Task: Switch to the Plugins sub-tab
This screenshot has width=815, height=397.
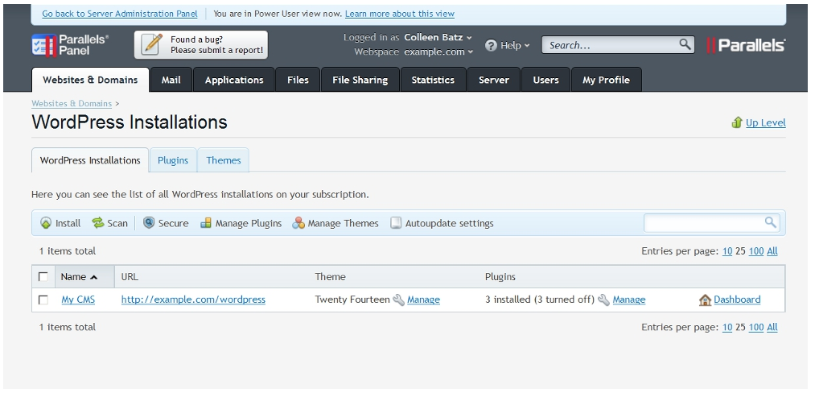Action: pyautogui.click(x=172, y=160)
